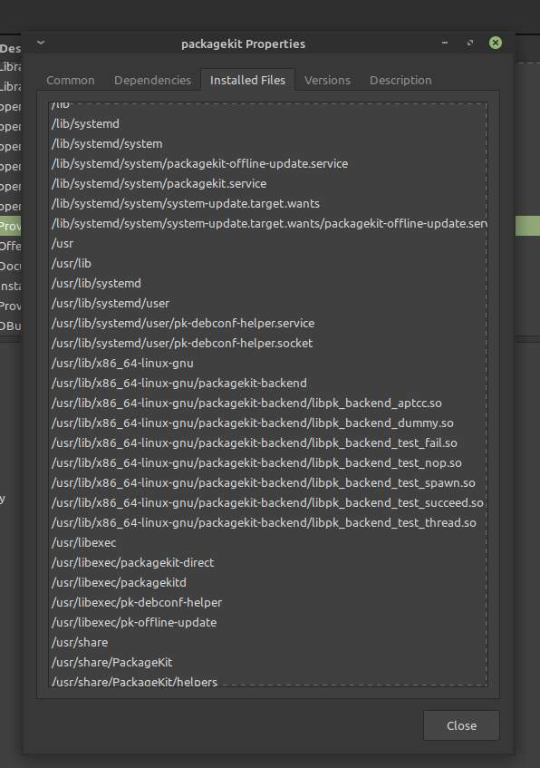The width and height of the screenshot is (540, 768).
Task: Select the /usr/libexec row
Action: [268, 543]
